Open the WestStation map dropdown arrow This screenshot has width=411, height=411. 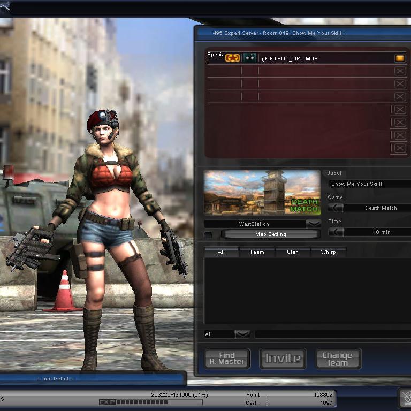point(314,224)
